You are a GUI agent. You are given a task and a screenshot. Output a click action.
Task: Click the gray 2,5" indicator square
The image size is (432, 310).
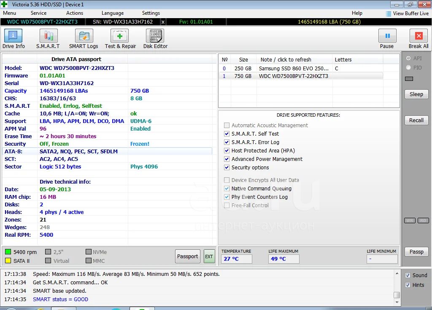(x=48, y=252)
